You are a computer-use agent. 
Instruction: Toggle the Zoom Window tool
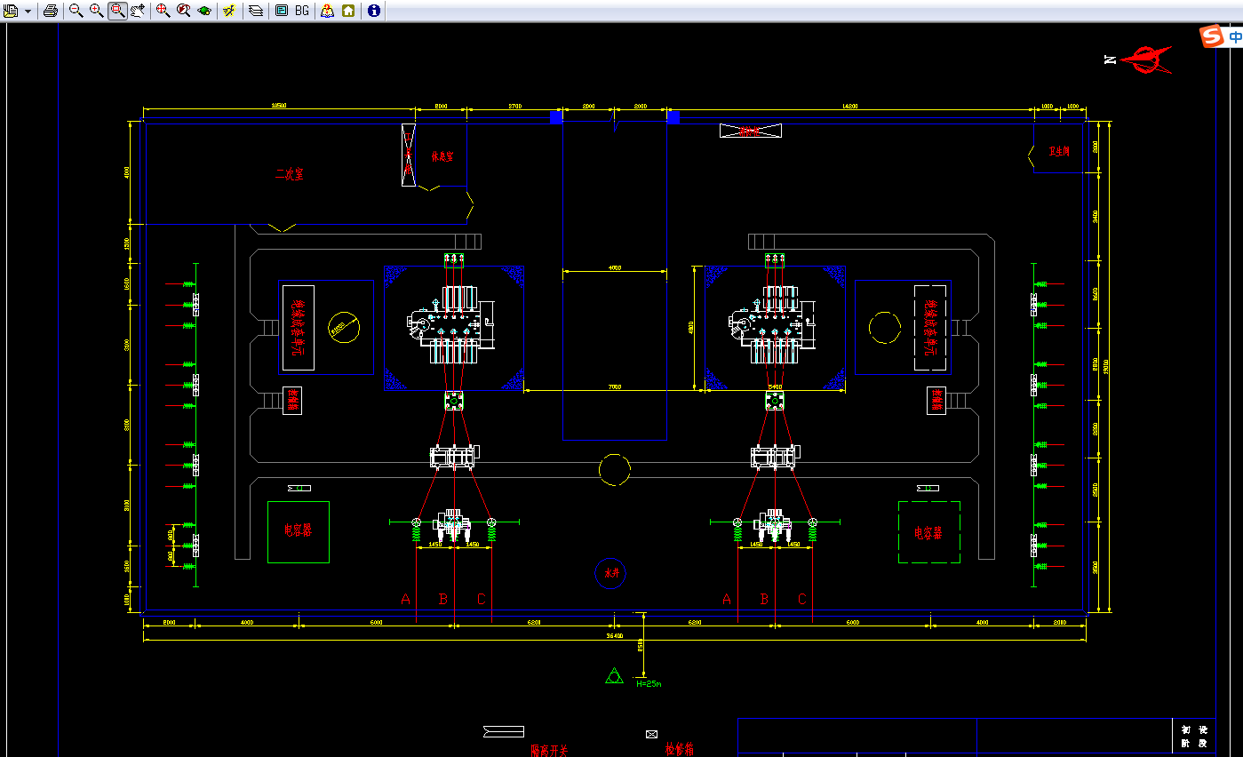pos(117,11)
